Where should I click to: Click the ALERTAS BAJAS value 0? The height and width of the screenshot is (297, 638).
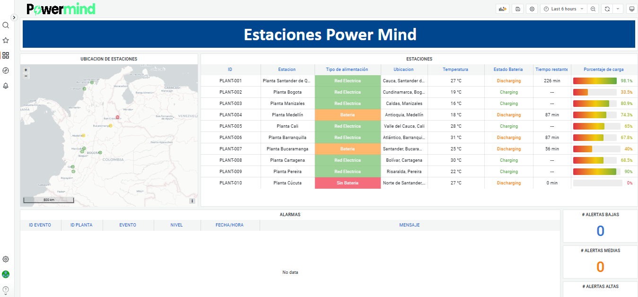click(x=600, y=231)
